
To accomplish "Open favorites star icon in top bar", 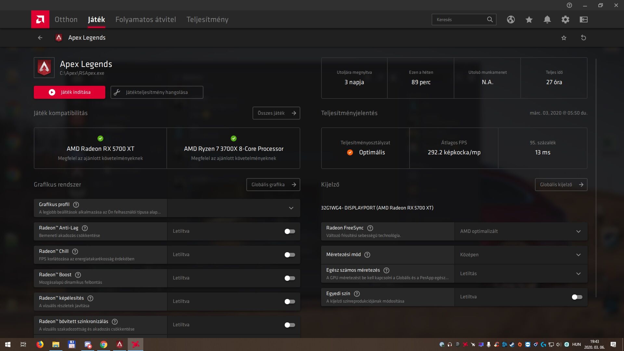I will point(529,19).
